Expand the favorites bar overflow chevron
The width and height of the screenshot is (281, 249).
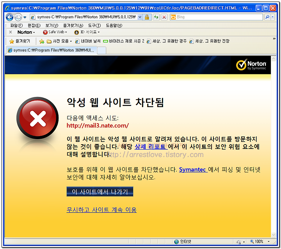pyautogui.click(x=274, y=39)
